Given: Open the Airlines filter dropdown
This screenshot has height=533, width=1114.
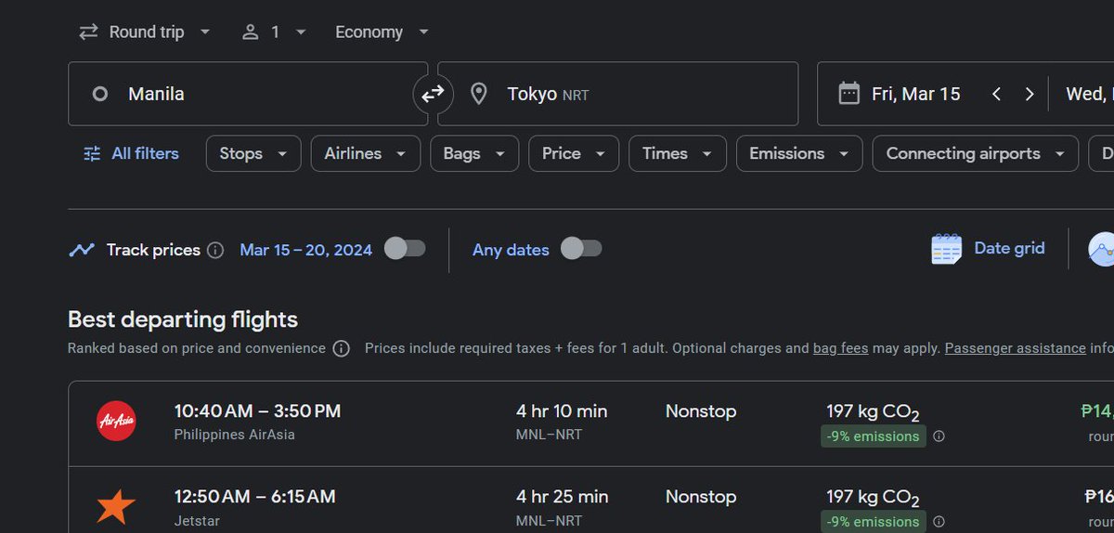Looking at the screenshot, I should point(366,153).
